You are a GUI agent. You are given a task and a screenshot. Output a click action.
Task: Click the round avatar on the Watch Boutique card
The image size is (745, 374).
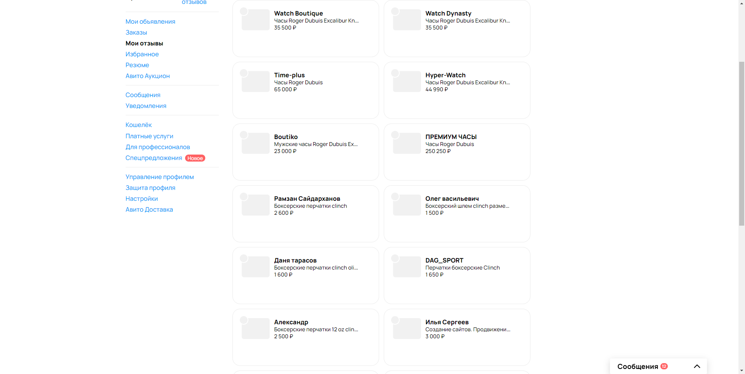[x=244, y=11]
